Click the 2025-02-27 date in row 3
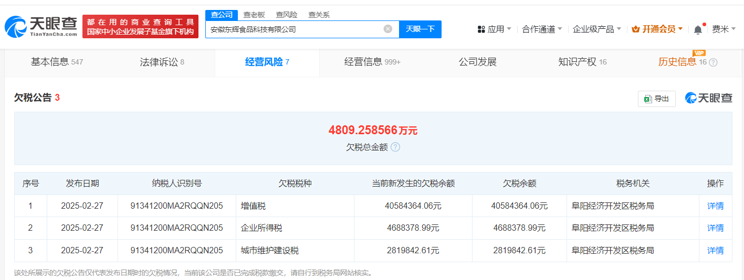Image resolution: width=744 pixels, height=280 pixels. (x=82, y=251)
